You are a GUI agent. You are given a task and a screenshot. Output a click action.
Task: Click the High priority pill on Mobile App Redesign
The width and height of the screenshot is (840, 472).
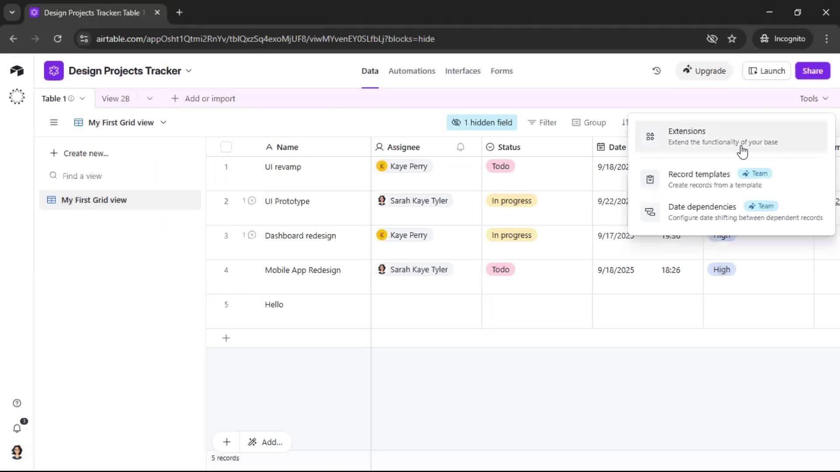(721, 270)
